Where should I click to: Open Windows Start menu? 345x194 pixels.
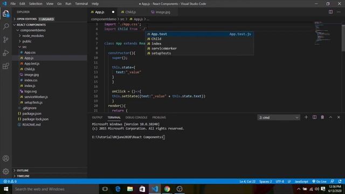click(x=6, y=189)
